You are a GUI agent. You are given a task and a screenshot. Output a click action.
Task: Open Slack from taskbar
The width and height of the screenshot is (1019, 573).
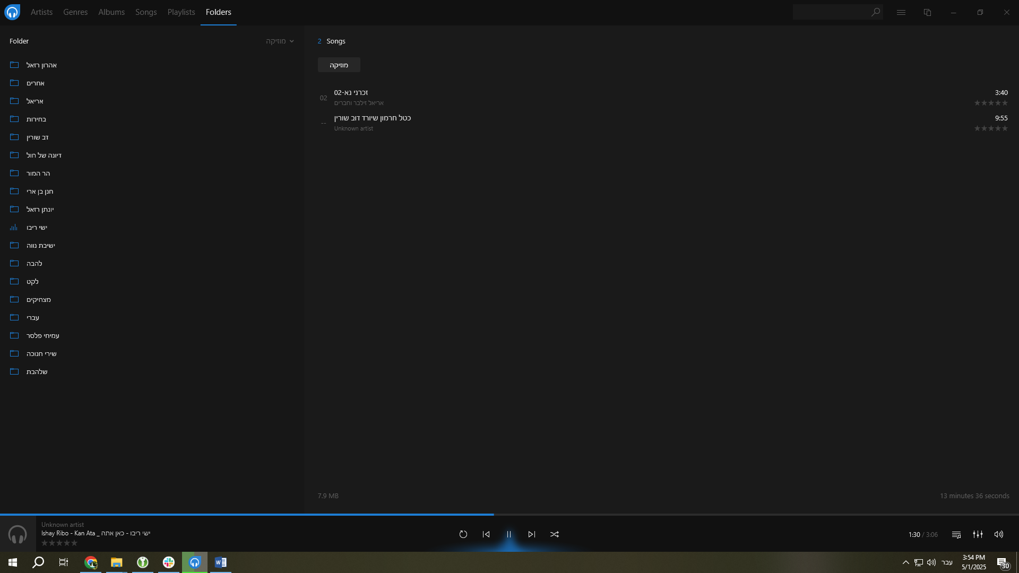pyautogui.click(x=169, y=562)
